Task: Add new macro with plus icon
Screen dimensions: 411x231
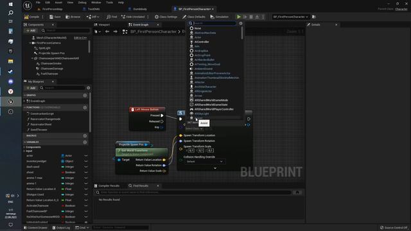Action: click(x=85, y=135)
